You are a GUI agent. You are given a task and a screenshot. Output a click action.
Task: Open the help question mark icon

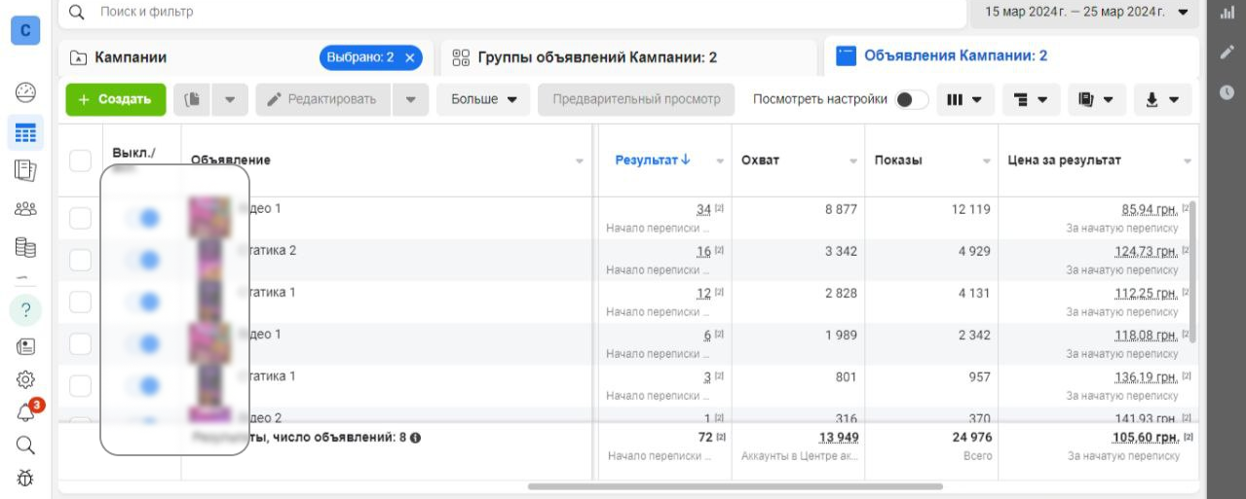[26, 310]
